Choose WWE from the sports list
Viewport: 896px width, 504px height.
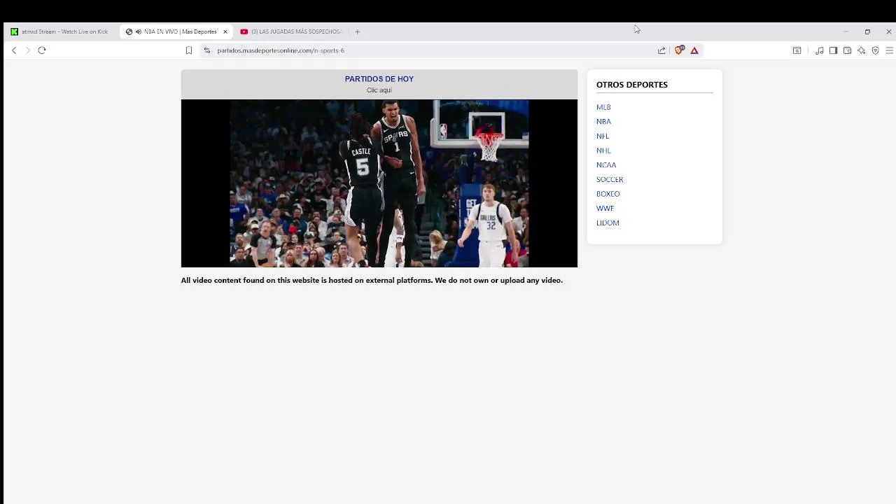tap(605, 209)
